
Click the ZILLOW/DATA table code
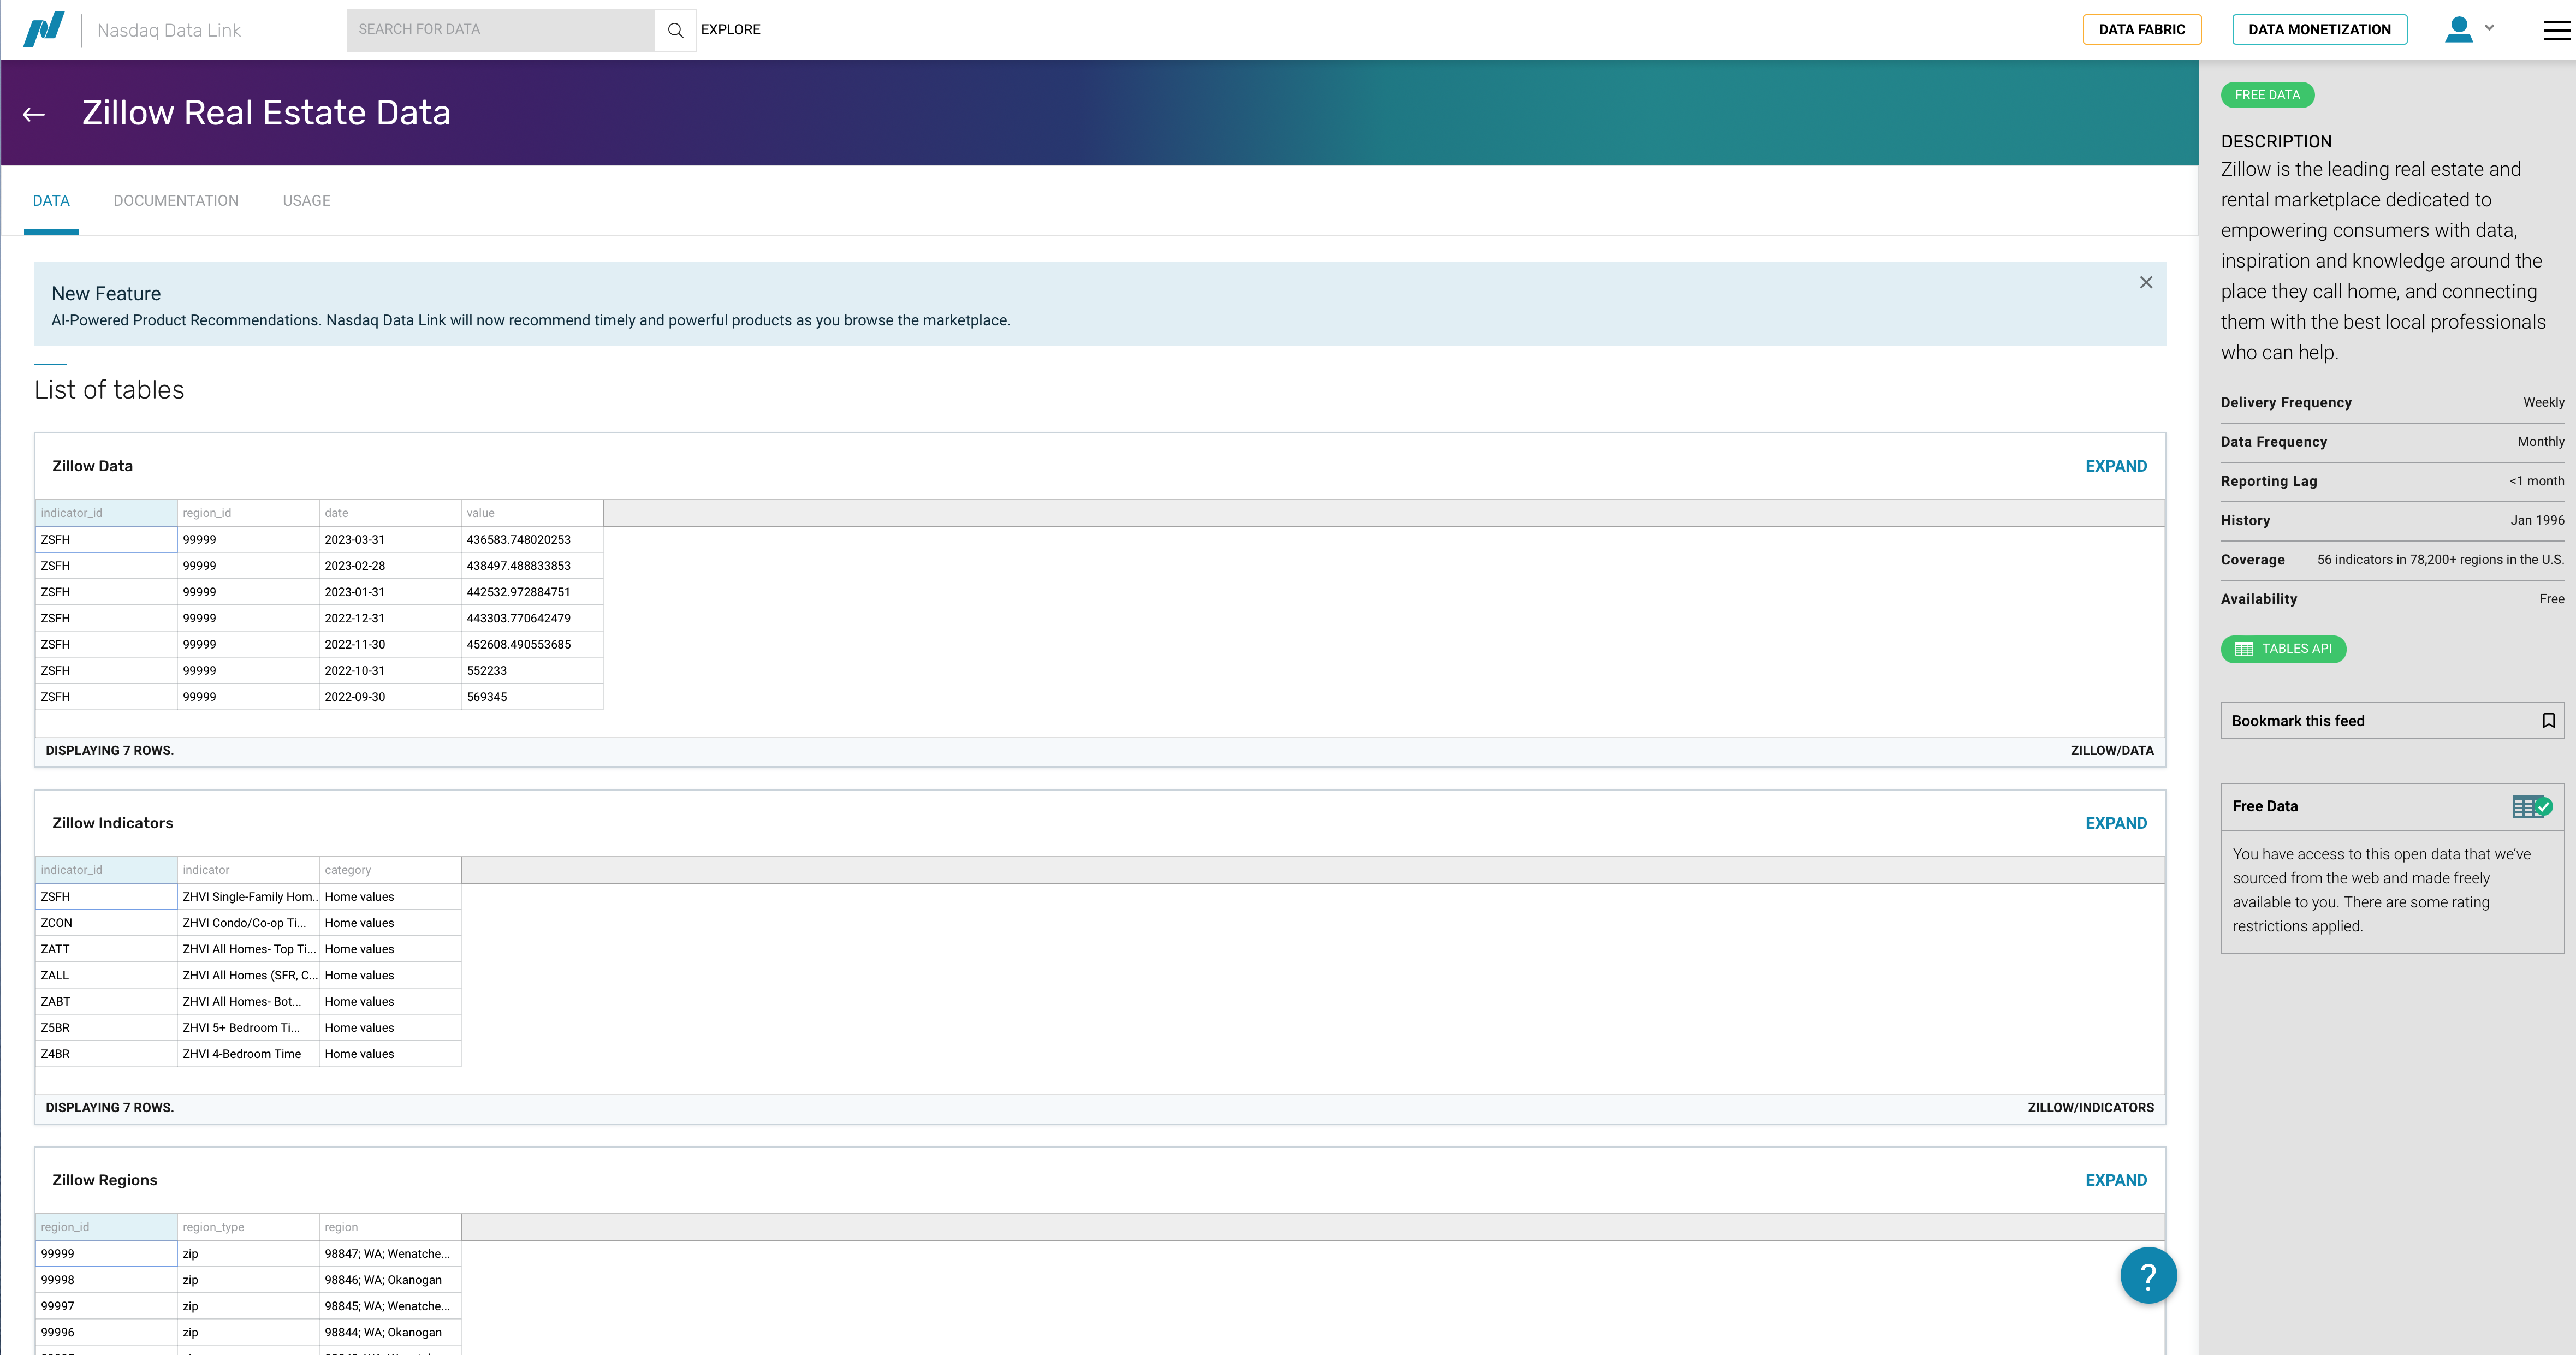pos(2112,751)
